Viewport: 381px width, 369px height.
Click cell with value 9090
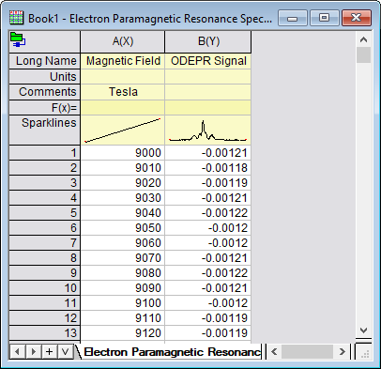[123, 288]
